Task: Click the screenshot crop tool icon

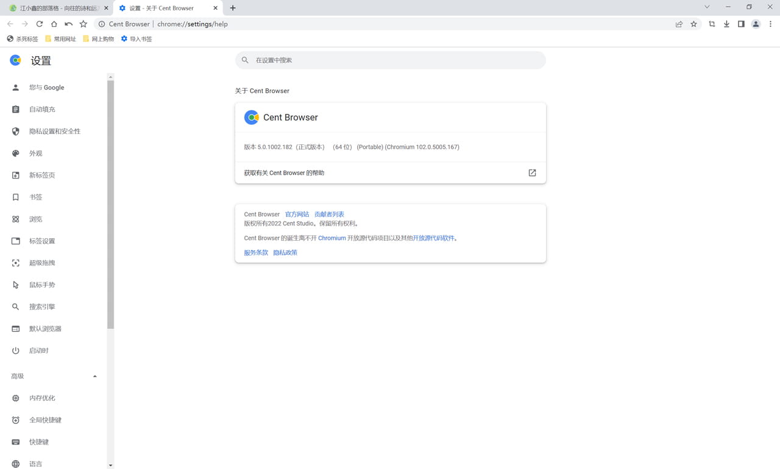Action: click(712, 24)
